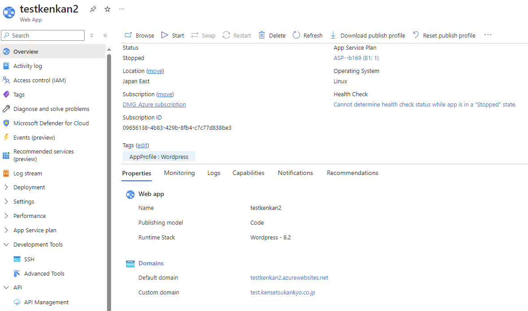Click the Swap icon in toolbar

(195, 35)
